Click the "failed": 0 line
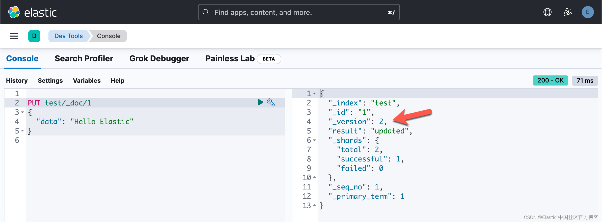Screen dimensions: 602x222 click(x=360, y=168)
